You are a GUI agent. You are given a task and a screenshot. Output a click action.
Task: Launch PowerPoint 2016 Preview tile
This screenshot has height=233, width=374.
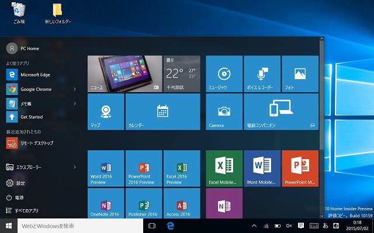click(x=144, y=168)
